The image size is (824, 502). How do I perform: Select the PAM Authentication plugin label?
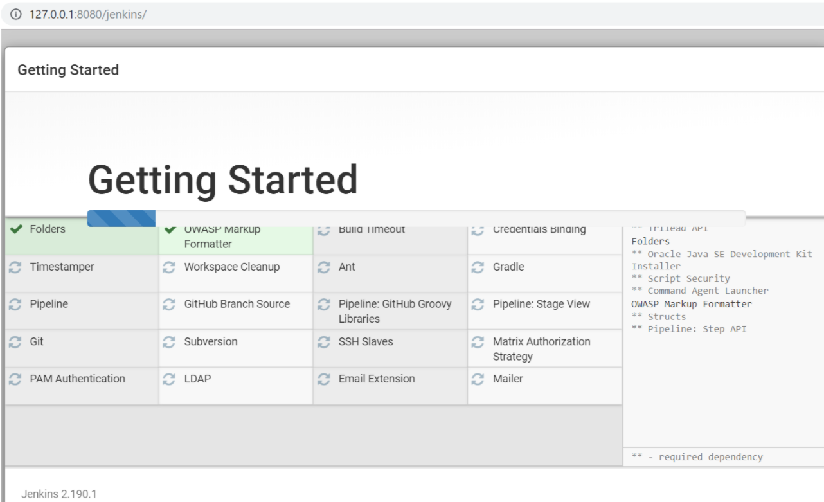click(78, 379)
